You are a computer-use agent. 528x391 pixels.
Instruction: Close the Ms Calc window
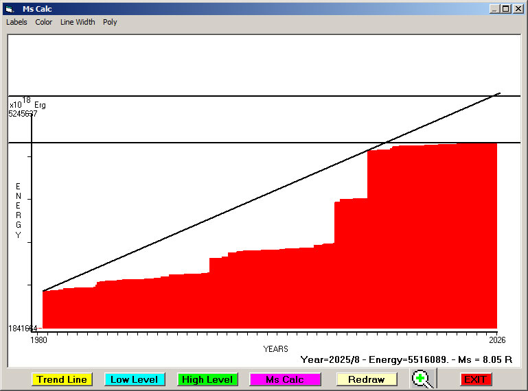click(x=517, y=9)
